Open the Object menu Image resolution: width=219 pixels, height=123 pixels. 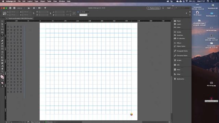pyautogui.click(x=42, y=1)
